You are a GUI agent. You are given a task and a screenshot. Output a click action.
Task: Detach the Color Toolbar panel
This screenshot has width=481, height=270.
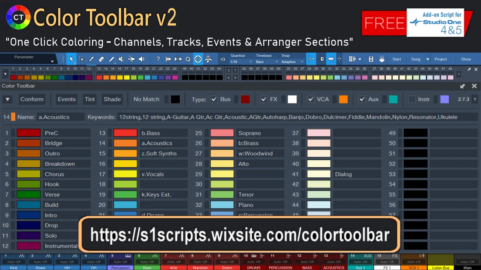[x=463, y=86]
